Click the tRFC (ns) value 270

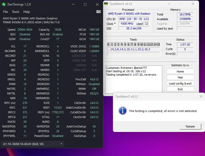click(25, 103)
